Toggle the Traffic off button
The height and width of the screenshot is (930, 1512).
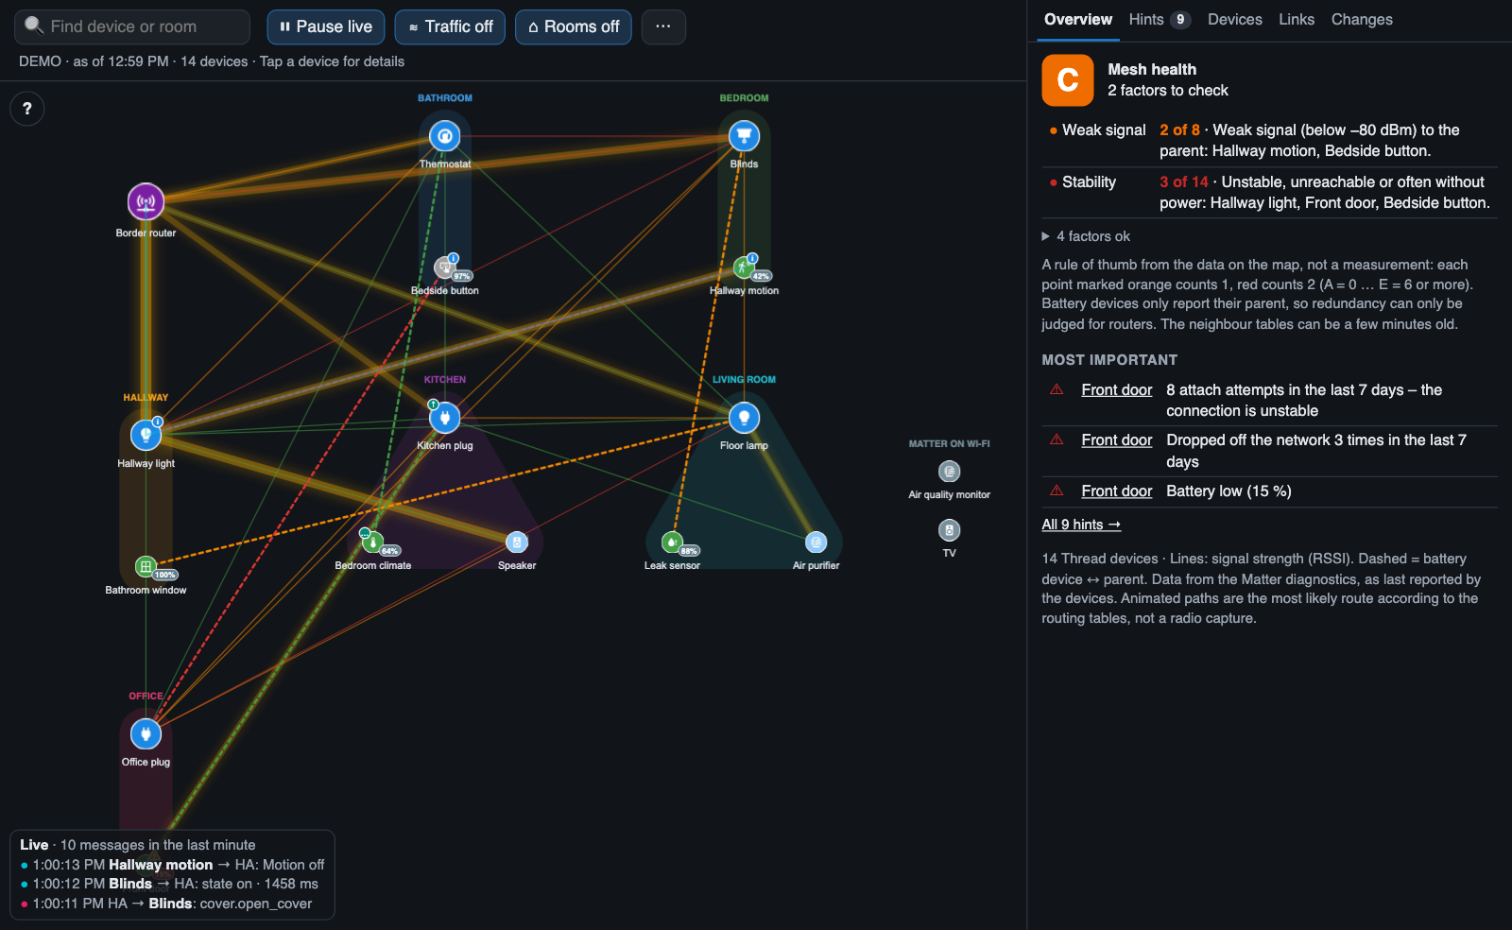point(450,27)
